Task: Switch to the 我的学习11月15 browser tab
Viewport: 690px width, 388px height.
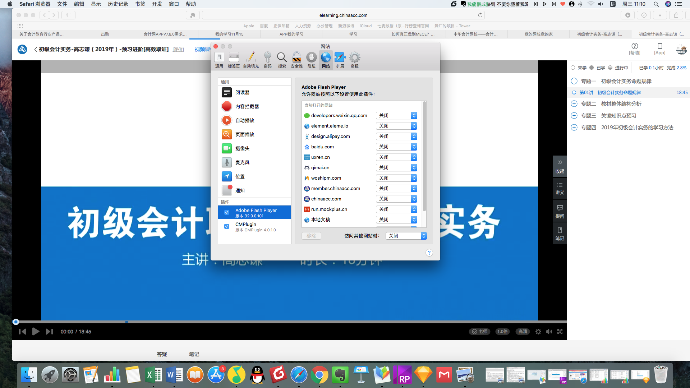Action: pos(229,34)
